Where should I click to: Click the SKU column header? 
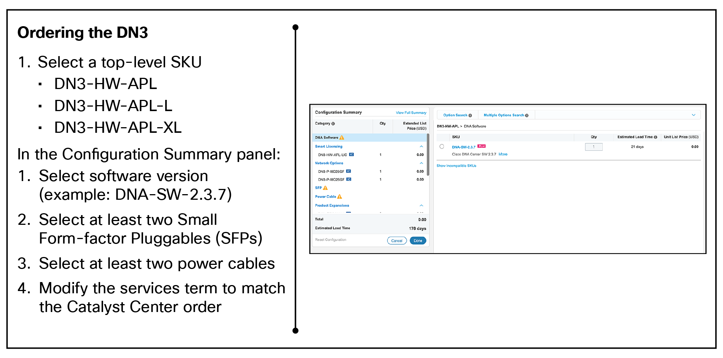(x=456, y=137)
